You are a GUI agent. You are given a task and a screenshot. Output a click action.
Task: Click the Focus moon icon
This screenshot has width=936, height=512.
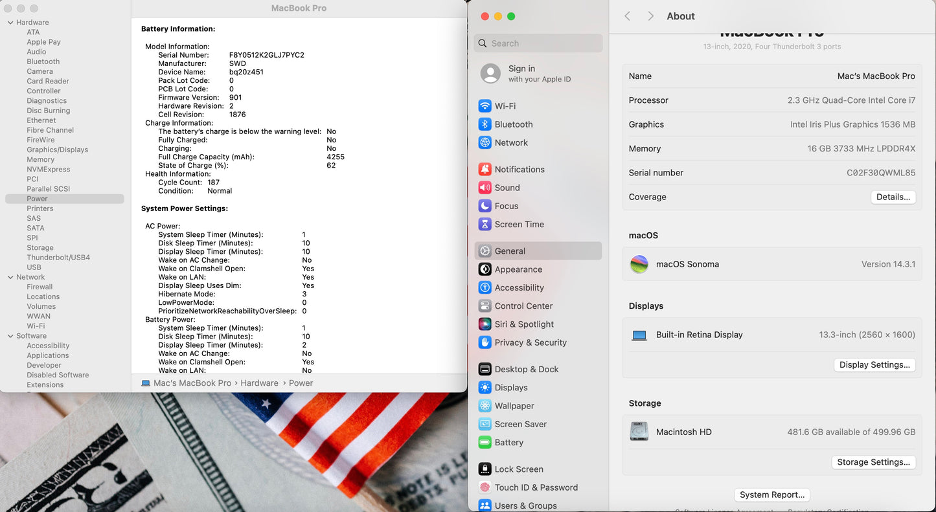click(x=485, y=206)
